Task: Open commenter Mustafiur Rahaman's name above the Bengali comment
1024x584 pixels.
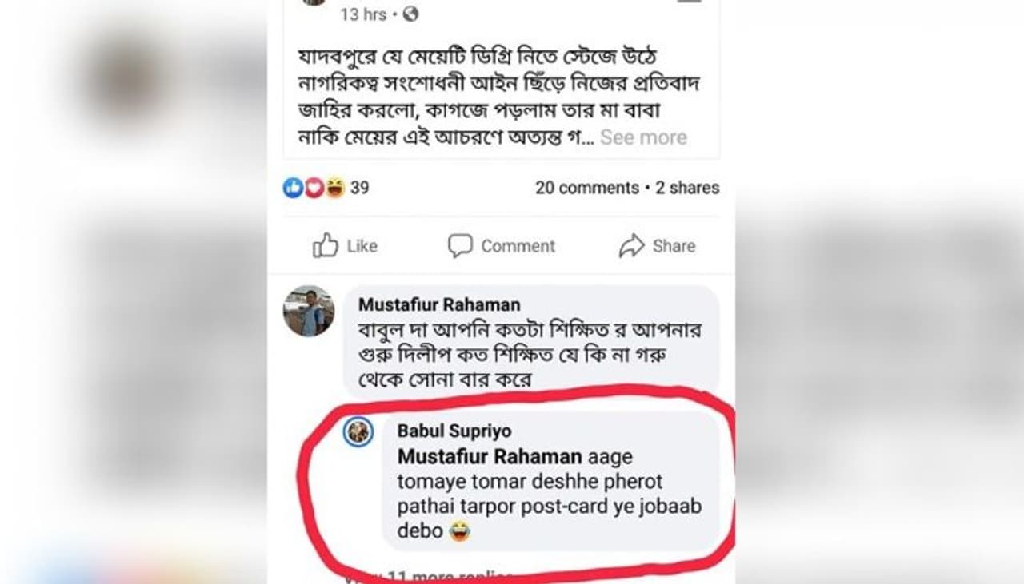Action: 438,304
